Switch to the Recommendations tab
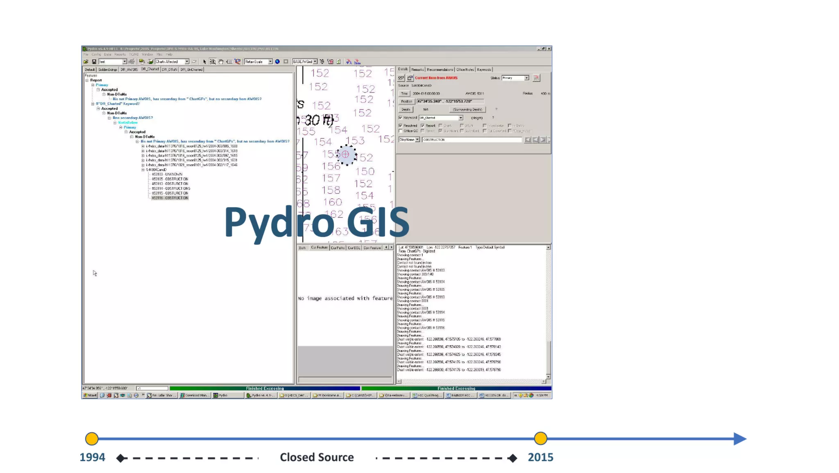Viewport: 839px width, 473px height. coord(440,70)
